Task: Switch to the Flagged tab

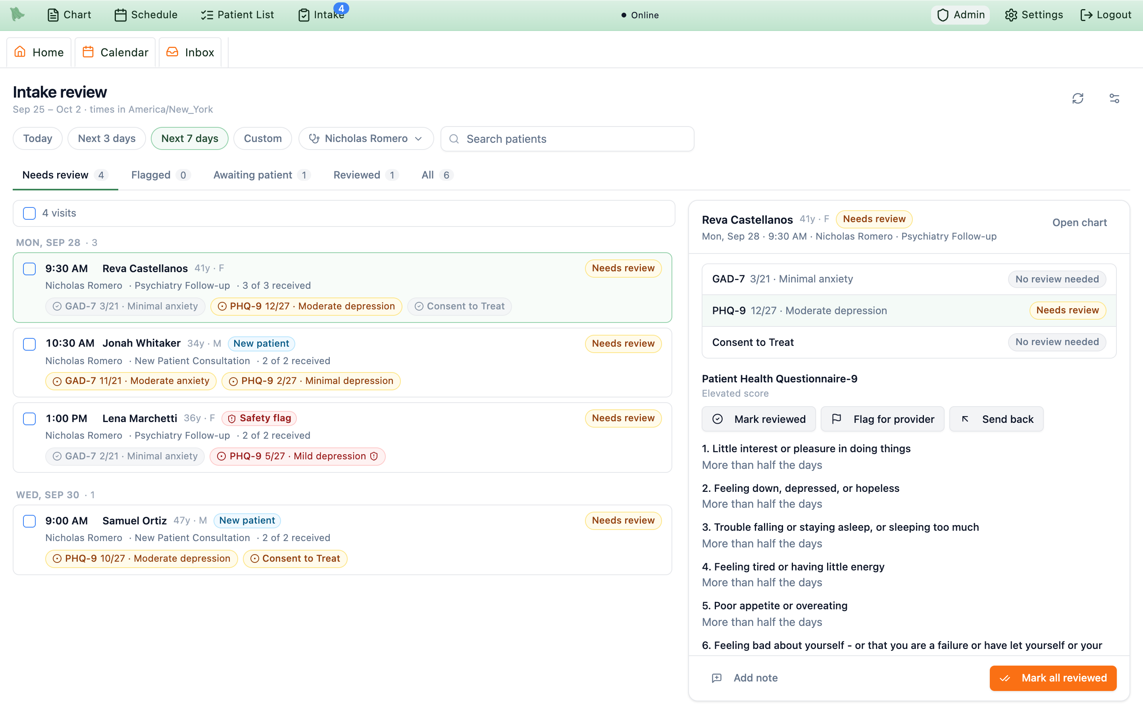Action: (x=161, y=175)
